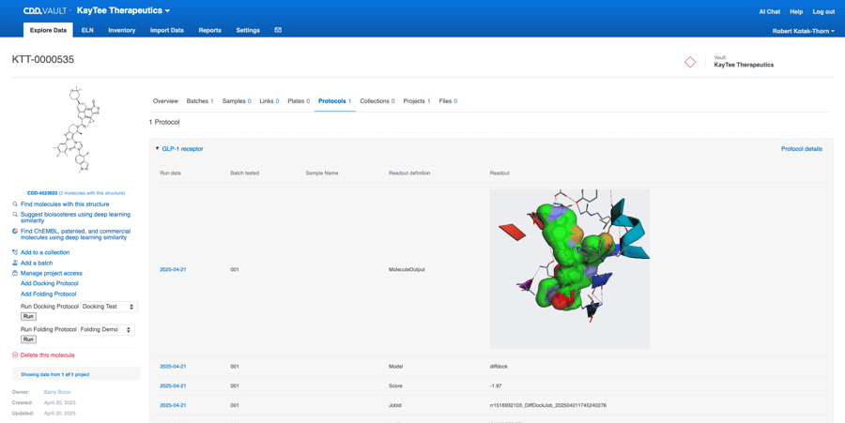
Task: Click Add Docking Protocol
Action: [x=49, y=283]
